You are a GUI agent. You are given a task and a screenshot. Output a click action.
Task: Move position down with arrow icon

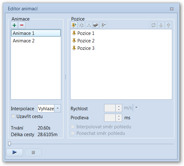(x=161, y=25)
